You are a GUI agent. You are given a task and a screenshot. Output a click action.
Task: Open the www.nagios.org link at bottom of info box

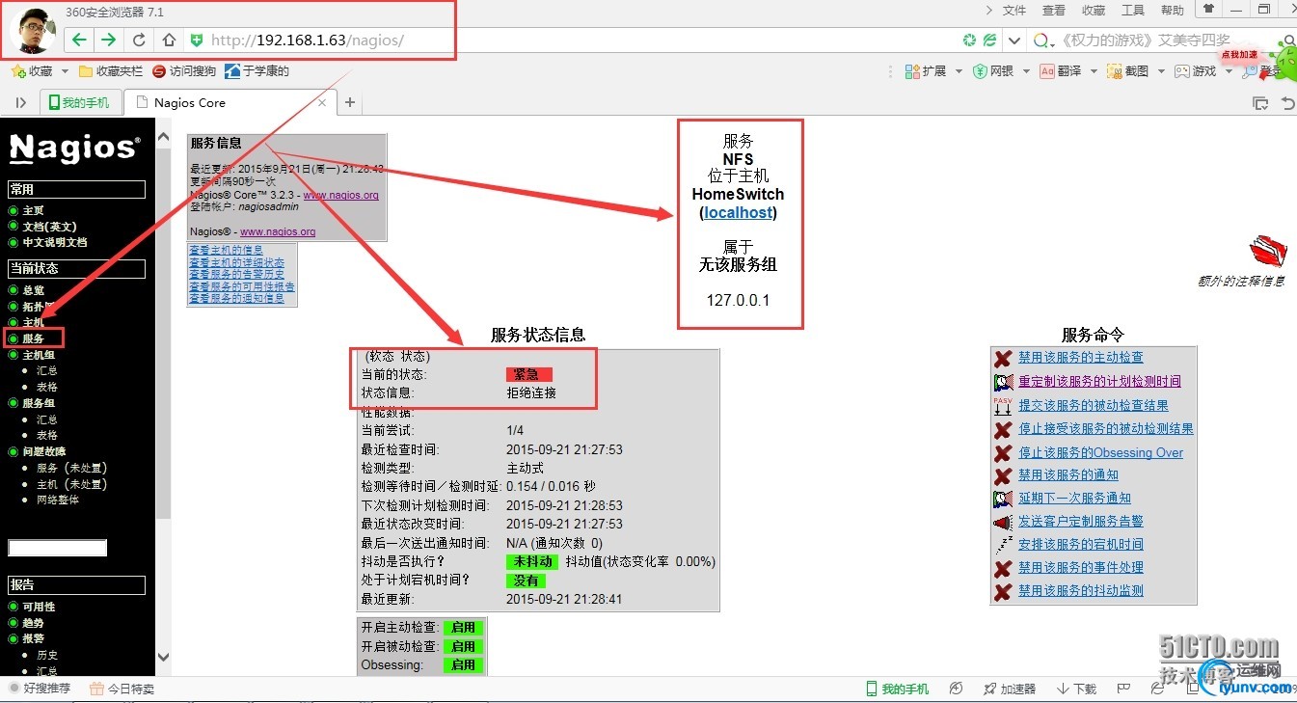[x=278, y=231]
